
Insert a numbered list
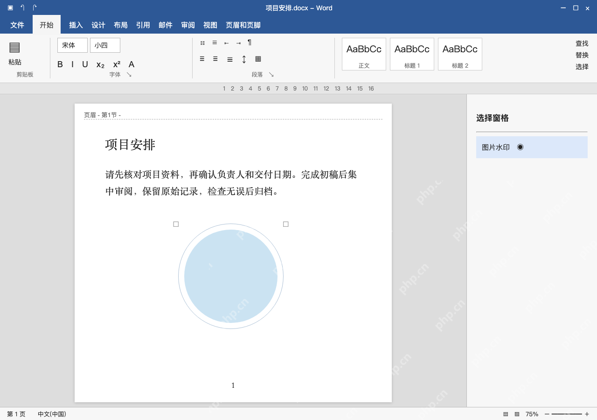215,42
